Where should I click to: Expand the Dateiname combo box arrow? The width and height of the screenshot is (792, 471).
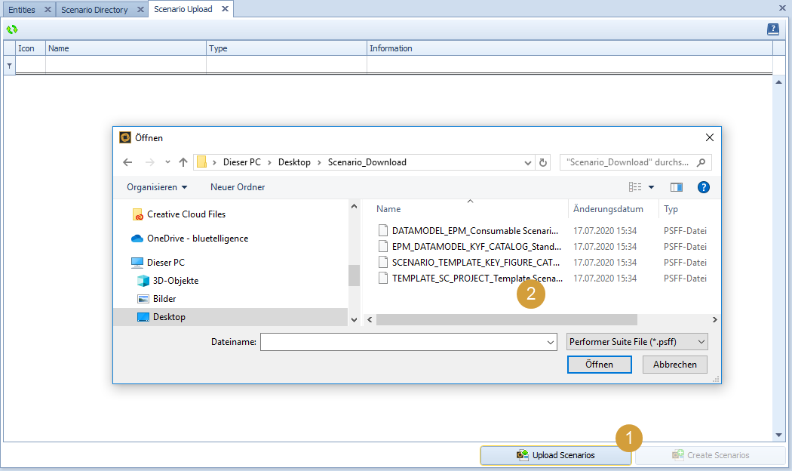click(x=549, y=341)
